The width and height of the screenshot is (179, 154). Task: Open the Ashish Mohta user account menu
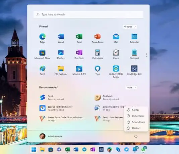pyautogui.click(x=51, y=136)
